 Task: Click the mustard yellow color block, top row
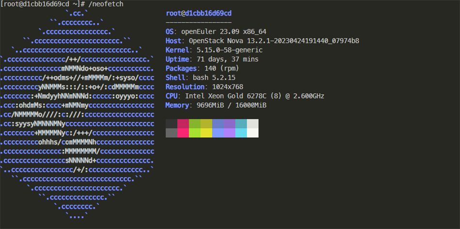pos(206,123)
